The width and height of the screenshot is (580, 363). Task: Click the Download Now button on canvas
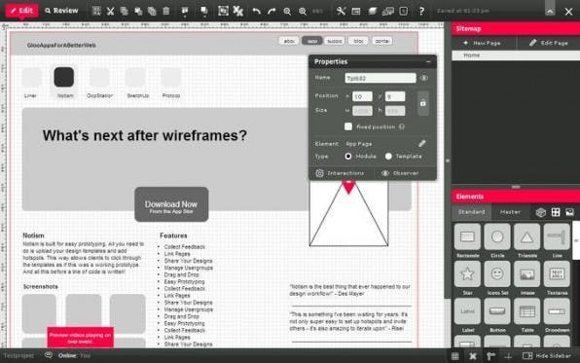point(171,204)
